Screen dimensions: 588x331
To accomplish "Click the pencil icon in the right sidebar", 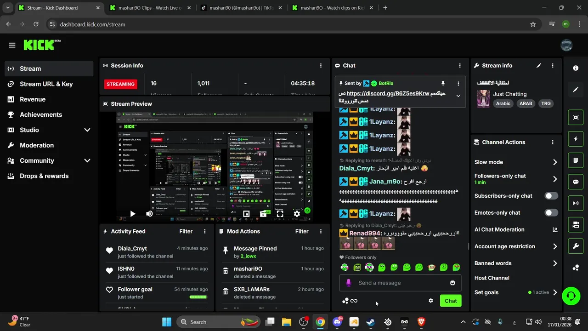I will (x=576, y=90).
